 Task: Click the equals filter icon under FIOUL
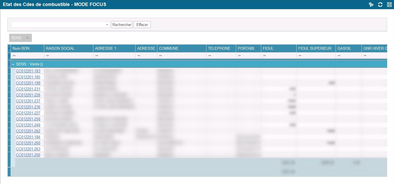pos(265,55)
